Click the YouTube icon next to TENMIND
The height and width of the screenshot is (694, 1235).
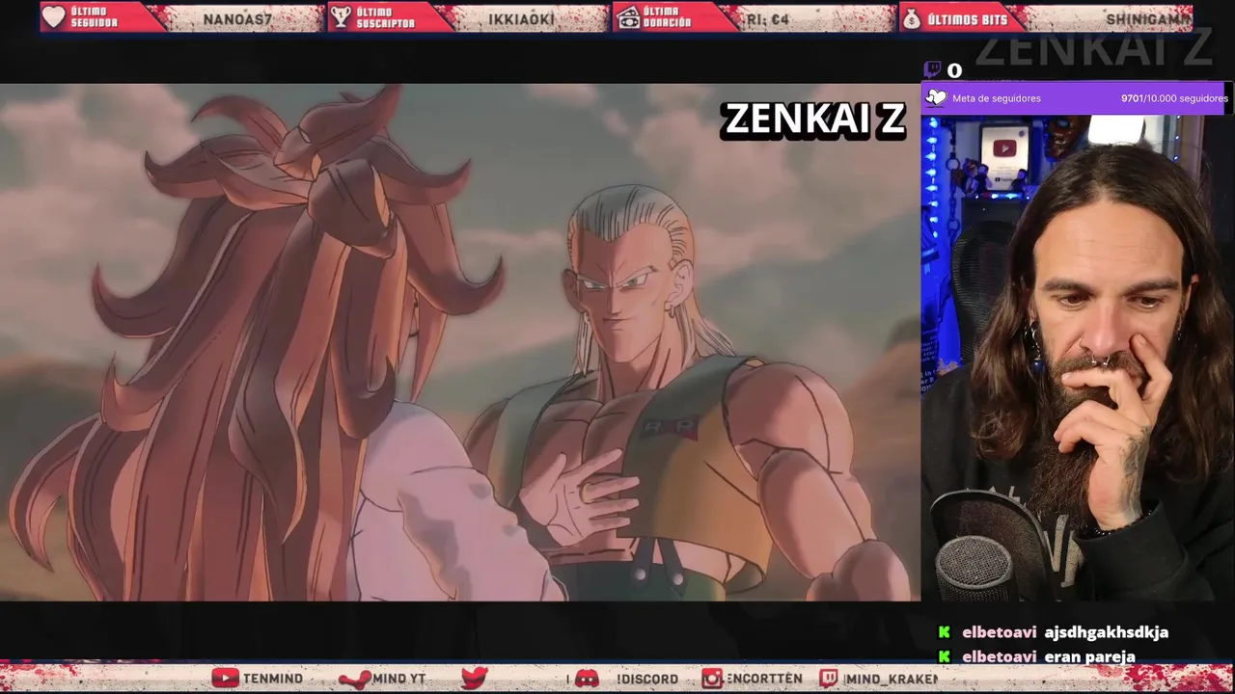(226, 679)
